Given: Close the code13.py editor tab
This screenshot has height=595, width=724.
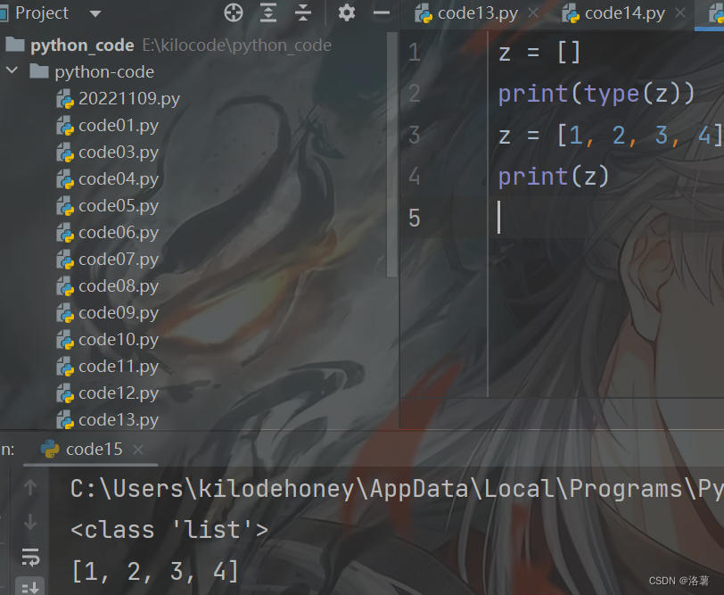Looking at the screenshot, I should click(533, 12).
